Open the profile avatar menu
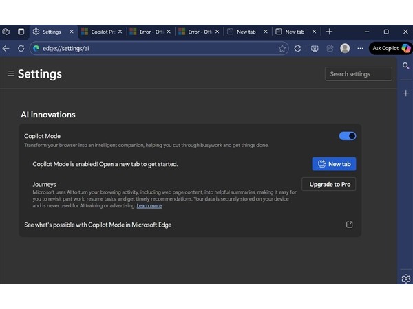The image size is (413, 309). [345, 48]
